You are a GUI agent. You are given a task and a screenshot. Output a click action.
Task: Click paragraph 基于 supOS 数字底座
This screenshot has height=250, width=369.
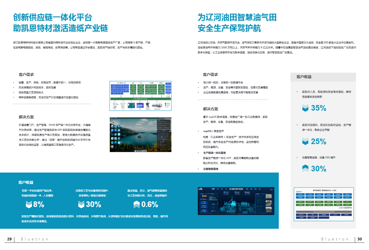tap(235, 119)
